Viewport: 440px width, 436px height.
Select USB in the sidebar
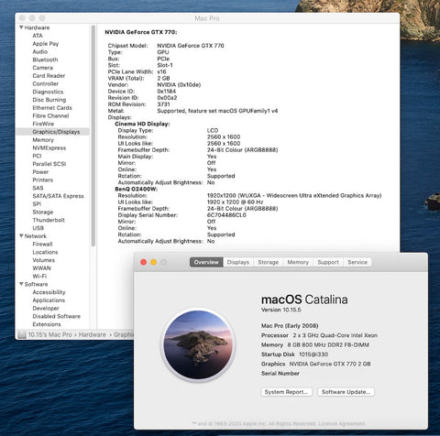(x=38, y=228)
